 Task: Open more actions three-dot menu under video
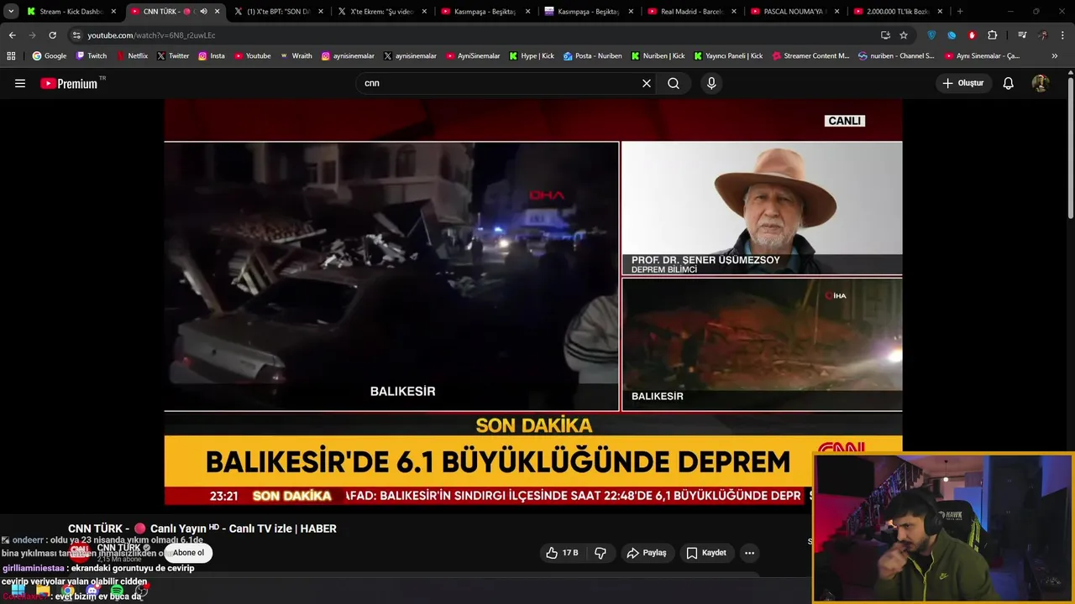tap(749, 553)
